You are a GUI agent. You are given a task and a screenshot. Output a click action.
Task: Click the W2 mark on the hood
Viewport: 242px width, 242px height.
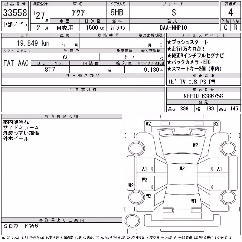click(195, 145)
